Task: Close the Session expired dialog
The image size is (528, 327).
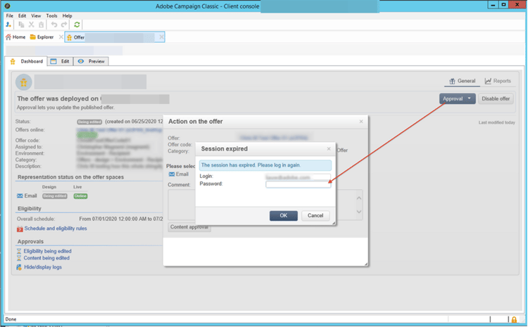Action: (329, 148)
